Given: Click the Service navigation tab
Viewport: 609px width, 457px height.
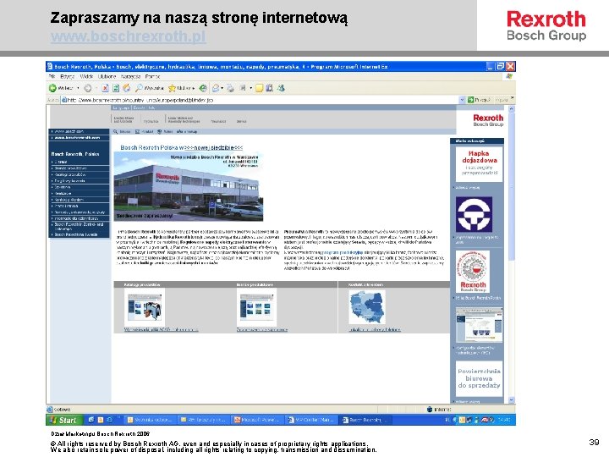Looking at the screenshot, I should pyautogui.click(x=241, y=121).
